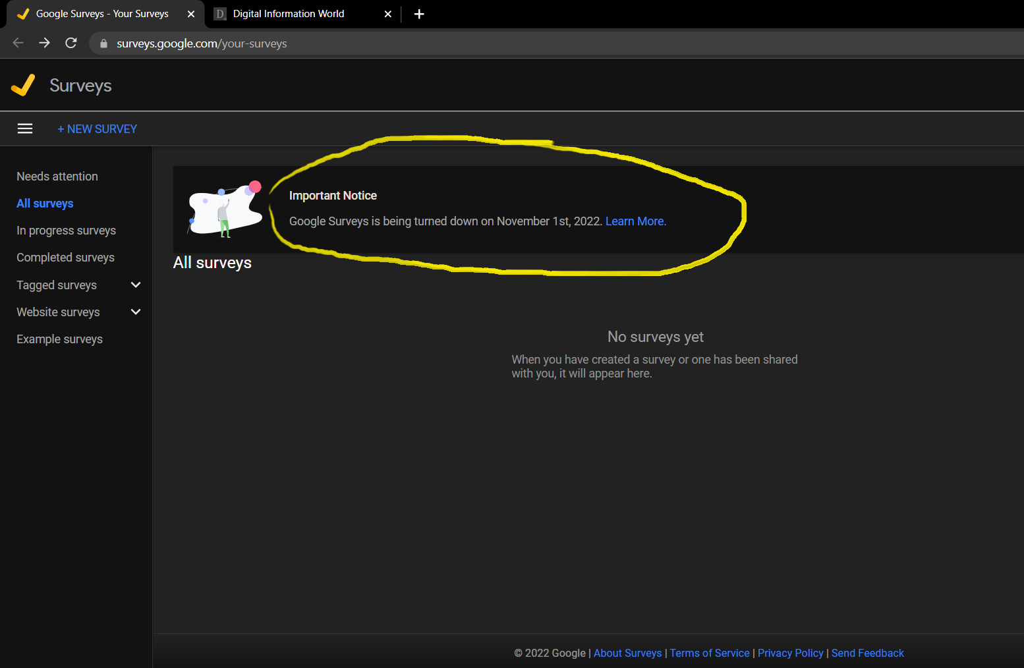Click the Surveys checkmark logo
This screenshot has width=1024, height=668.
pos(23,85)
